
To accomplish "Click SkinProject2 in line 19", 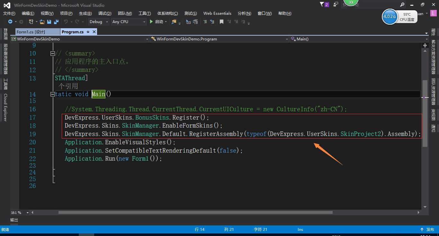I will (361, 134).
